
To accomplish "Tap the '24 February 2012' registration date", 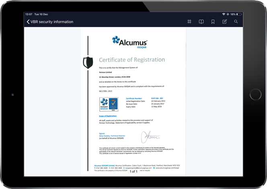I will pos(158,101).
